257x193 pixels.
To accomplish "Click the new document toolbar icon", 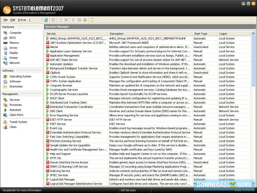I will [60, 20].
